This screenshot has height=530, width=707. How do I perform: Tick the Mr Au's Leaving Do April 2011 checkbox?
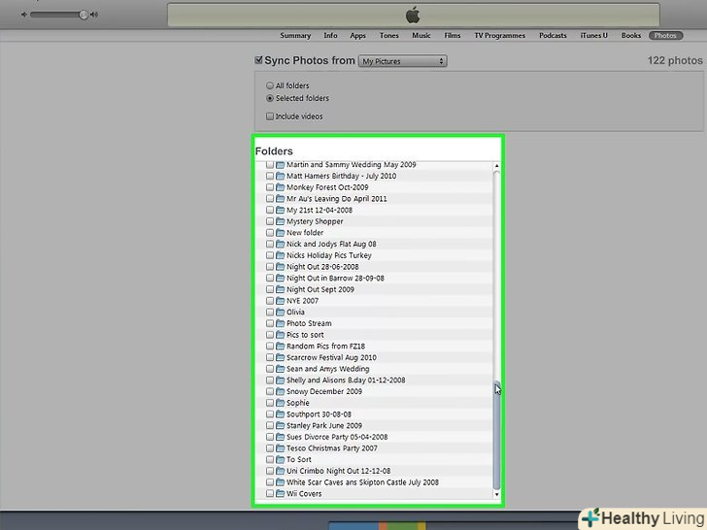pos(270,198)
